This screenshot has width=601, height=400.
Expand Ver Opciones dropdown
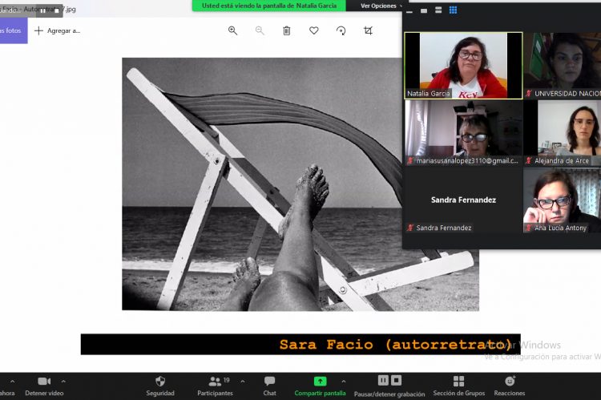tap(381, 6)
